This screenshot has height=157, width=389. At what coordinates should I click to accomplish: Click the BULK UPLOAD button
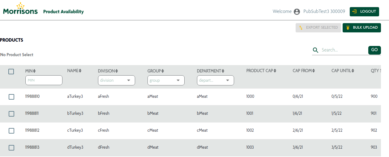362,27
